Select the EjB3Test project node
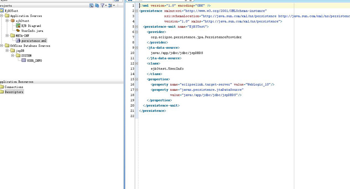 (11, 11)
